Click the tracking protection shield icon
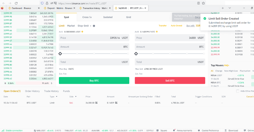 [42, 3]
